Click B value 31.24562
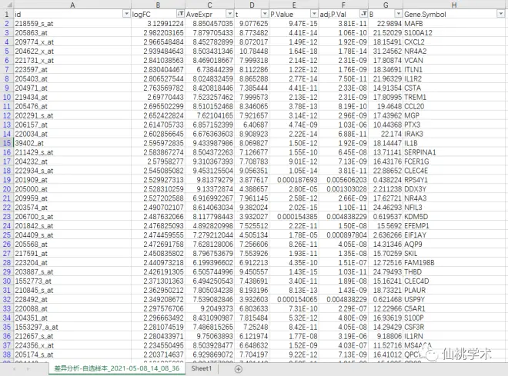 tap(386, 51)
